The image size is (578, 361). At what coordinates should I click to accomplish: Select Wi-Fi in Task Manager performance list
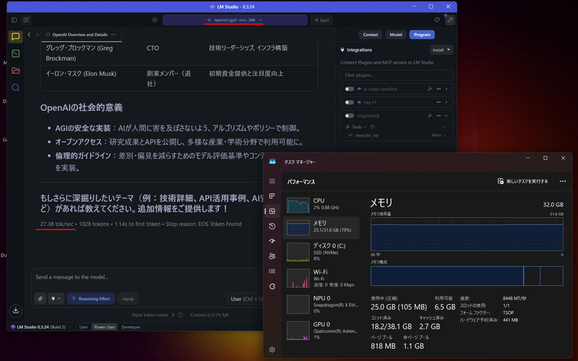tap(322, 278)
